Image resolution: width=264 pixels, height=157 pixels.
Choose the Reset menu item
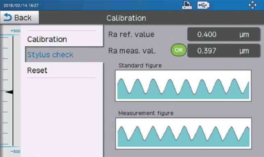[64, 70]
